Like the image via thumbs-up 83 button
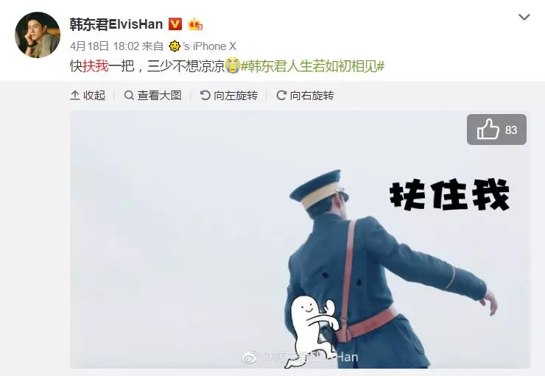The width and height of the screenshot is (545, 376). [496, 130]
